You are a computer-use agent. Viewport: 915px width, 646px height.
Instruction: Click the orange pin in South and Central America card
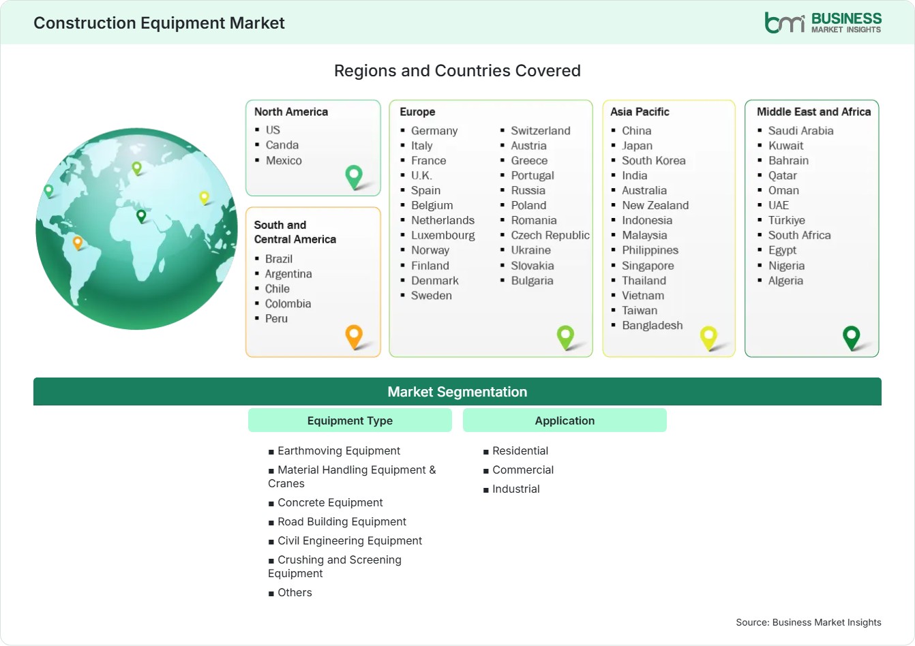(x=354, y=337)
